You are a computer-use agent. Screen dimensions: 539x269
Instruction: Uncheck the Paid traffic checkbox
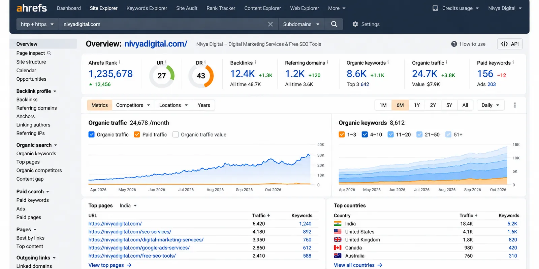click(137, 134)
